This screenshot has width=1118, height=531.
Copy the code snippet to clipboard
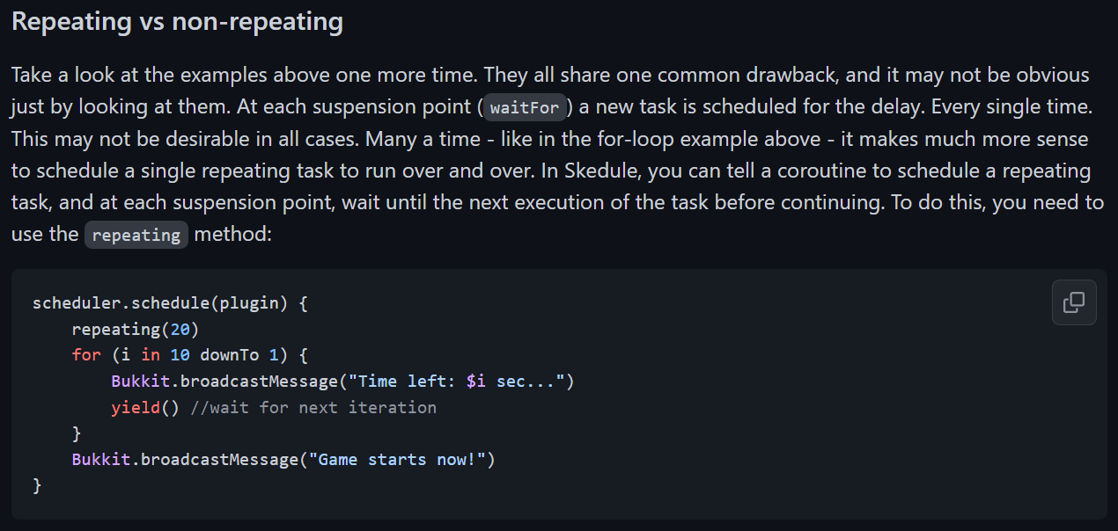(1074, 302)
